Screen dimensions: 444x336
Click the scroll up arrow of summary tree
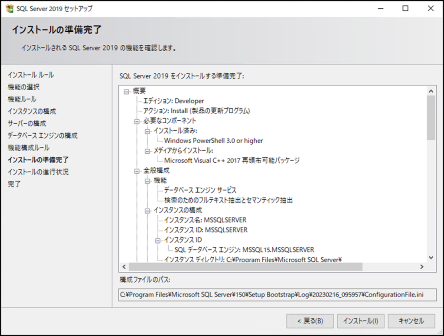pos(431,91)
